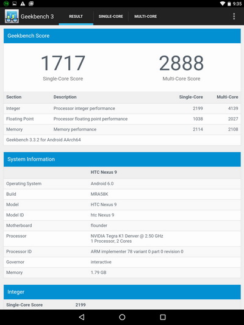Image resolution: width=244 pixels, height=325 pixels.
Task: Open recent apps via square button
Action: (163, 317)
